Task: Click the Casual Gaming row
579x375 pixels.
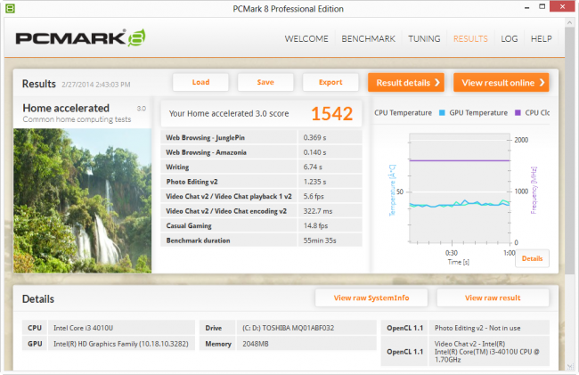Action: tap(261, 225)
